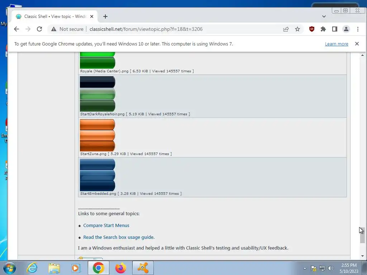The width and height of the screenshot is (367, 275).
Task: Click the StartDarkRoyaleNoir.png file name text
Action: 102,114
